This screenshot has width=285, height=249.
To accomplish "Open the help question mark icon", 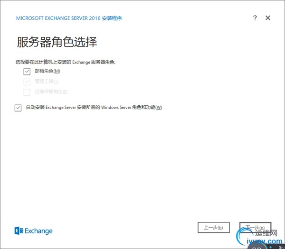I will click(x=255, y=18).
